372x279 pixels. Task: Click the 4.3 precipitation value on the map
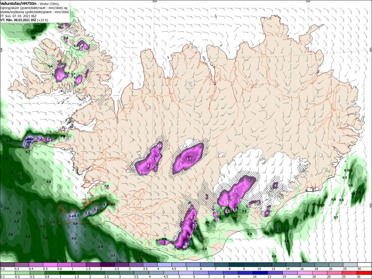pyautogui.click(x=77, y=216)
